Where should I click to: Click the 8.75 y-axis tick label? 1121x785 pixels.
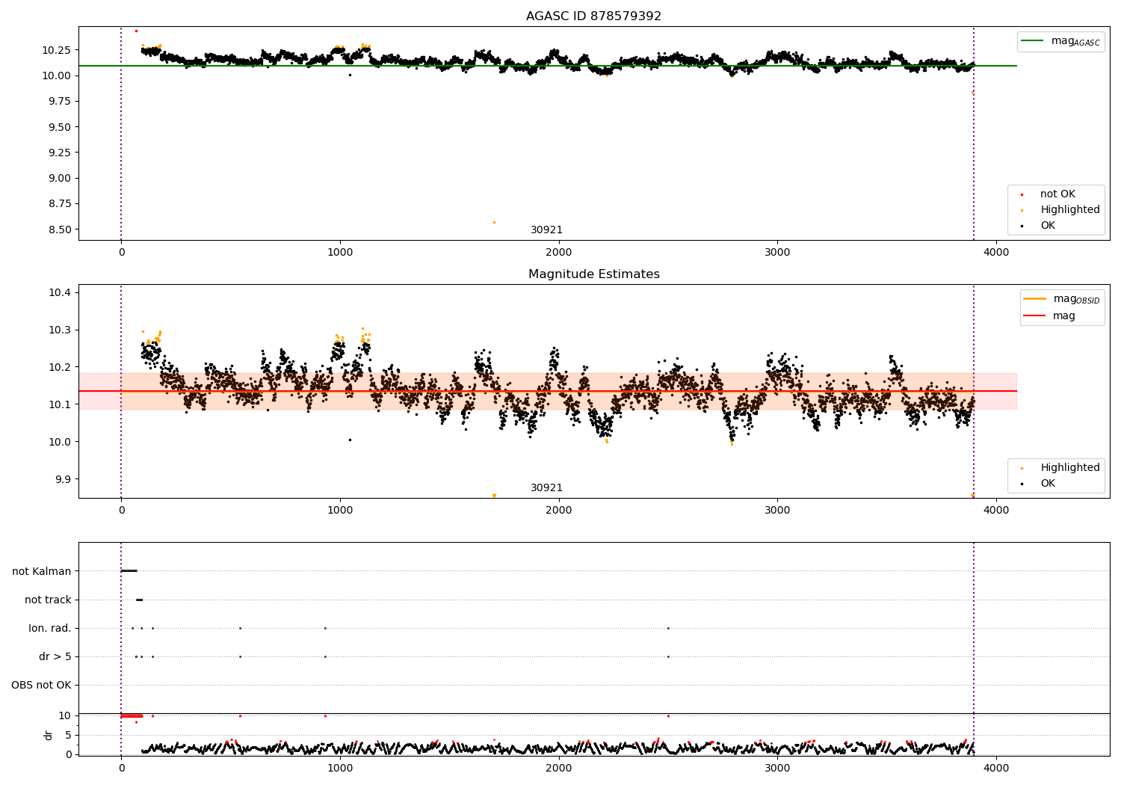pyautogui.click(x=59, y=203)
